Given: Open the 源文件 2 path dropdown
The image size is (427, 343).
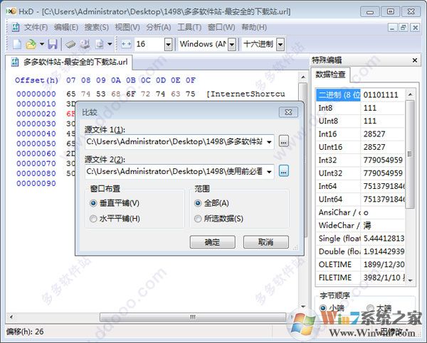Looking at the screenshot, I should click(x=269, y=172).
